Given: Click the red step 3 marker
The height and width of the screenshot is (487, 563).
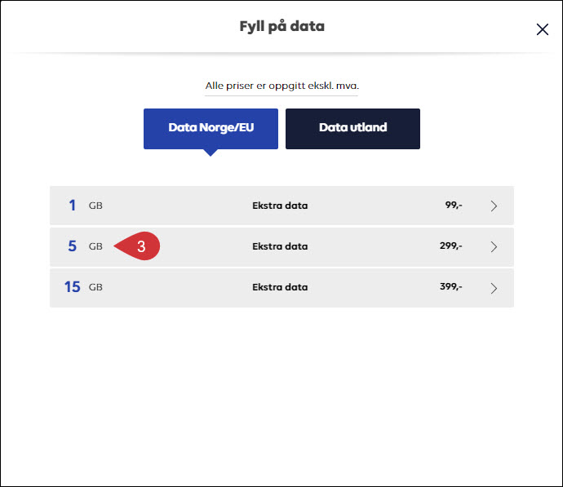Looking at the screenshot, I should pyautogui.click(x=138, y=246).
